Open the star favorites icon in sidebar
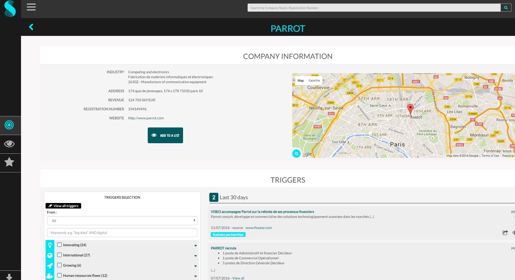Screen dimensions: 515x280 [9, 162]
